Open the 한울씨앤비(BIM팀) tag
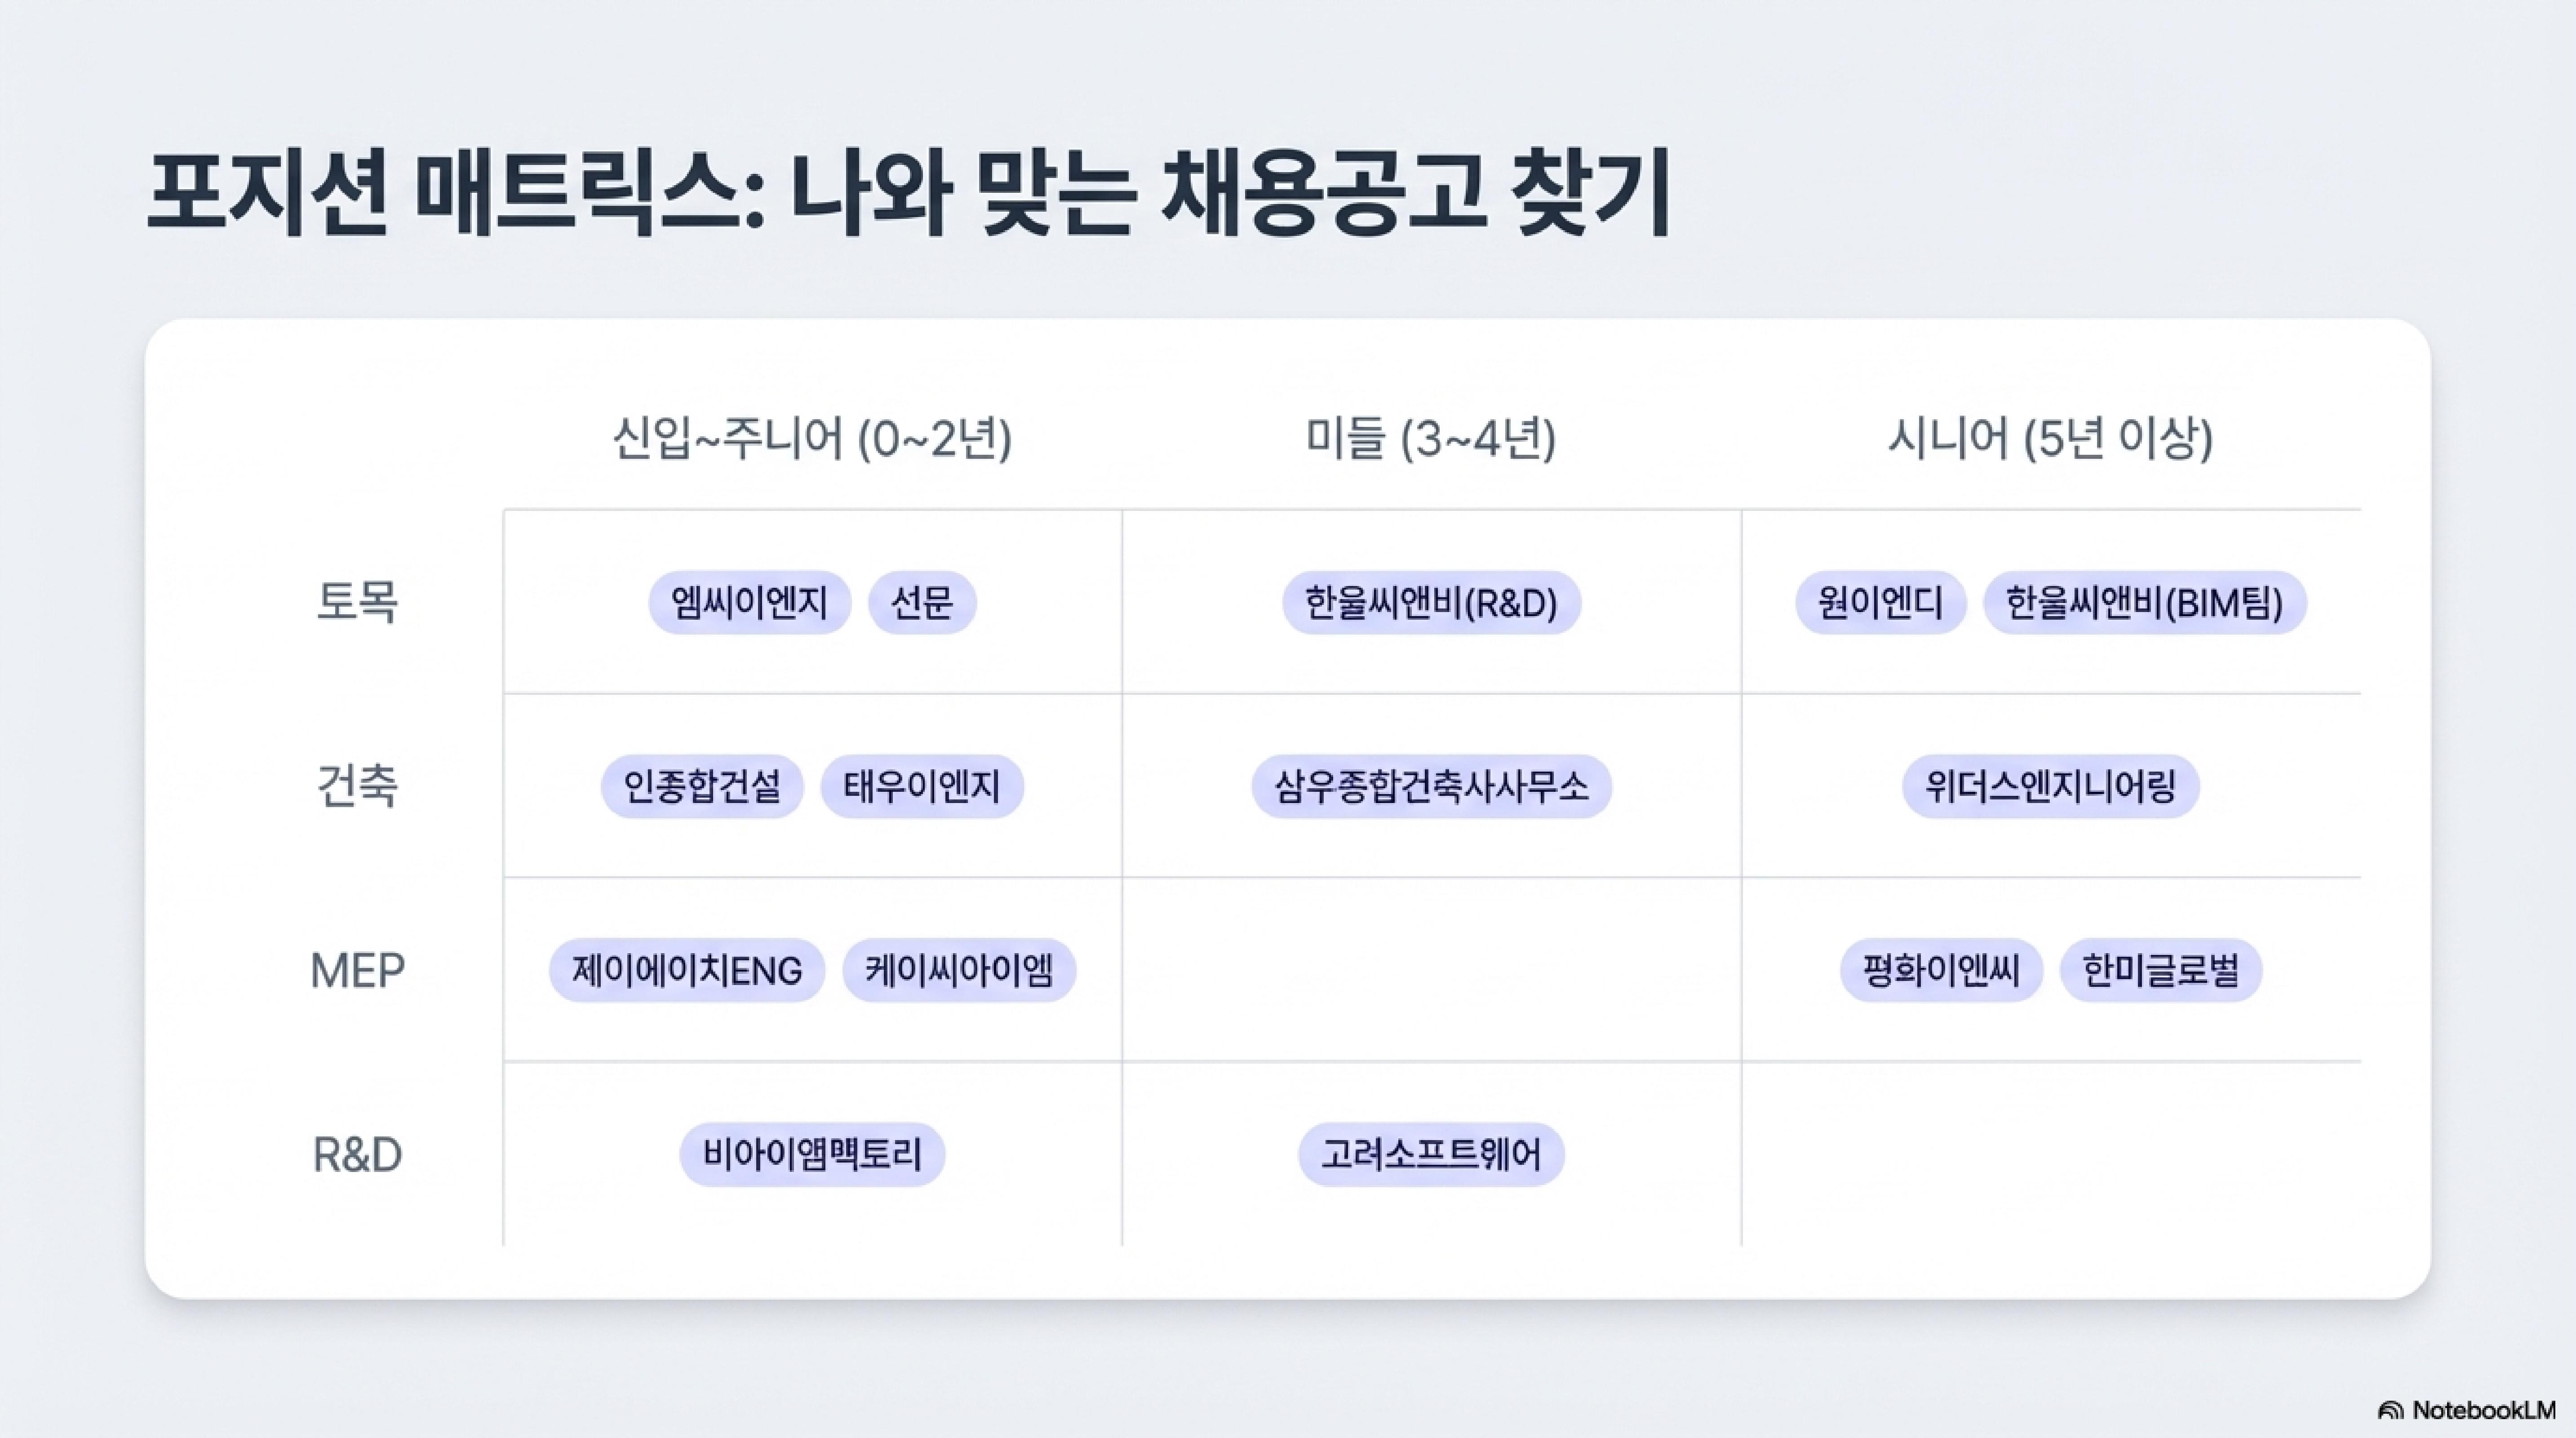2576x1438 pixels. pyautogui.click(x=2144, y=603)
